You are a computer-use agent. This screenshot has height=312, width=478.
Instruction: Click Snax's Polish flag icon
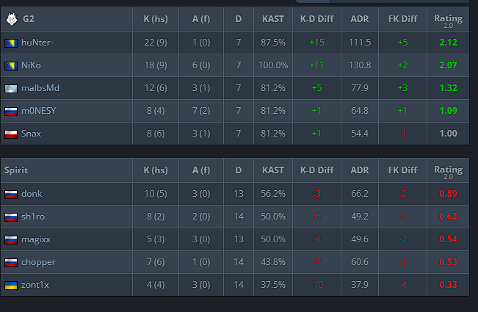coord(11,134)
